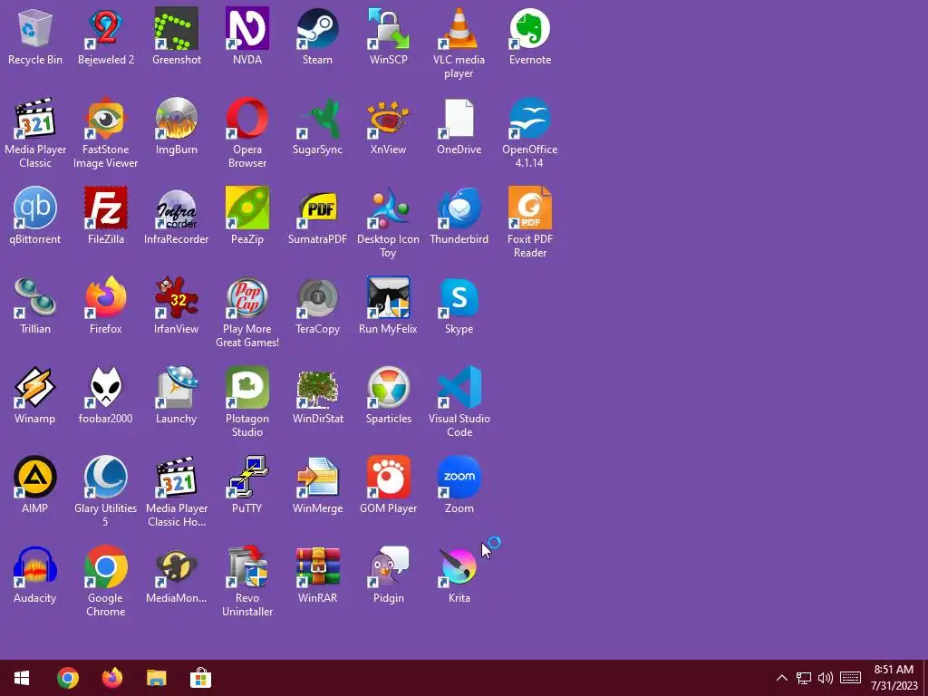Select the Visual Studio Code shortcut
928x696 pixels.
coord(459,388)
